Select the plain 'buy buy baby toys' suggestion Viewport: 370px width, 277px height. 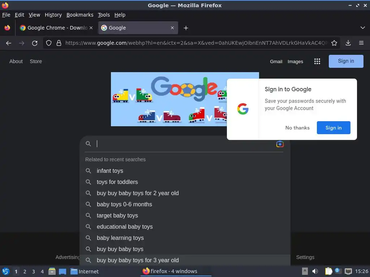(x=185, y=249)
